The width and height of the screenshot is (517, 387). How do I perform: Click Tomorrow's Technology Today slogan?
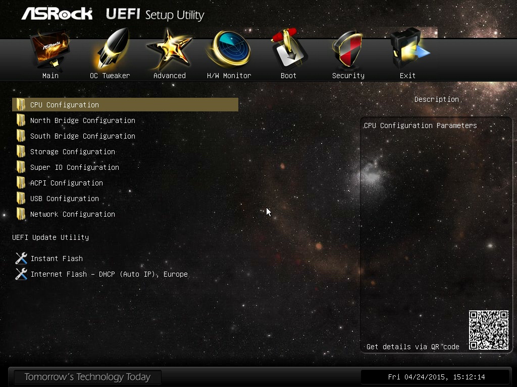click(x=87, y=377)
